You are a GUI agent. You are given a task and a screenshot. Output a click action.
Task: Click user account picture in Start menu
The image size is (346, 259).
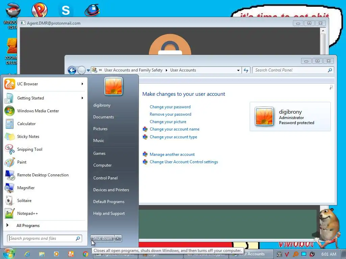pyautogui.click(x=114, y=86)
